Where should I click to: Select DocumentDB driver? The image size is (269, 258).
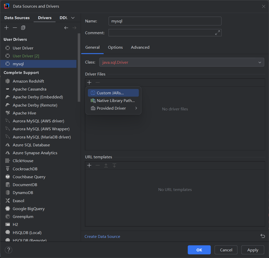tap(38, 185)
